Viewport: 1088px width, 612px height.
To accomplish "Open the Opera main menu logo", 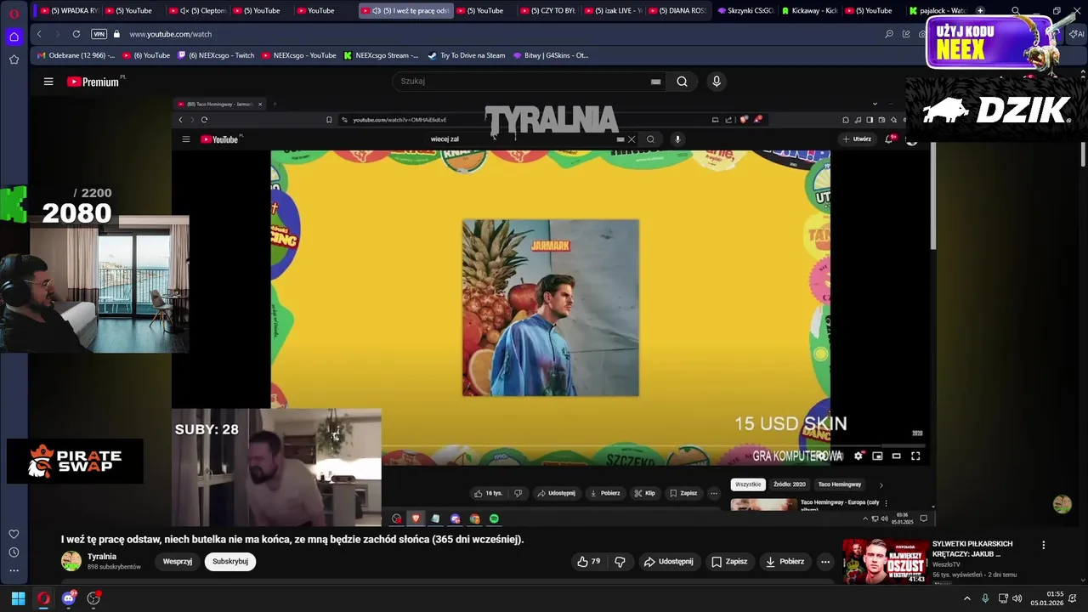I will [14, 14].
